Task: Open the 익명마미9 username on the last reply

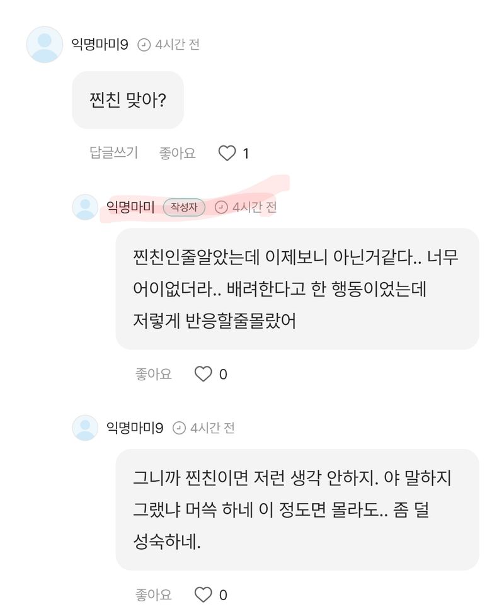Action: [135, 428]
